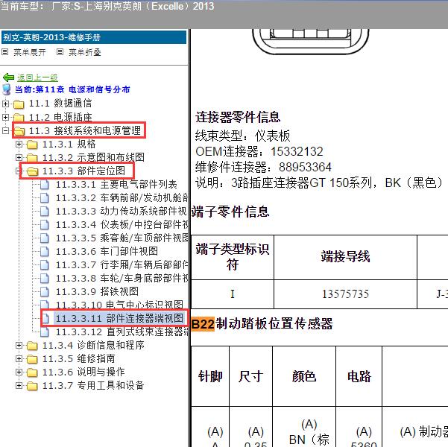Click the 维修件连接器 88953364 text
Viewport: 448px width, 447px height.
tap(263, 167)
